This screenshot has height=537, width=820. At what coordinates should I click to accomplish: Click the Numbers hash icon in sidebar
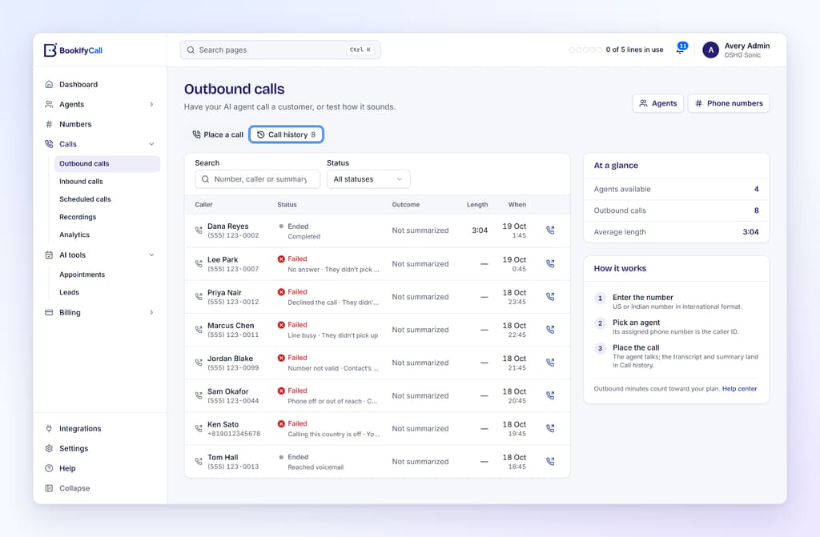(49, 124)
